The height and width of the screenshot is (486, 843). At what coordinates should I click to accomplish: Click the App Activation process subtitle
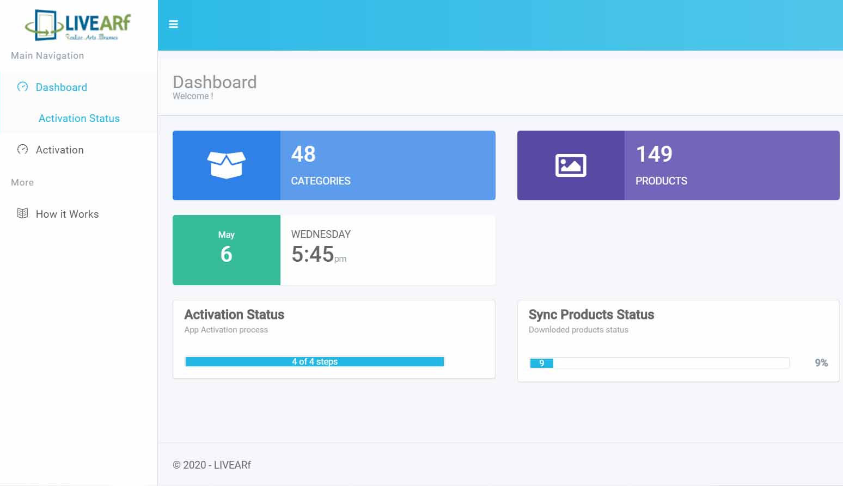pos(226,330)
